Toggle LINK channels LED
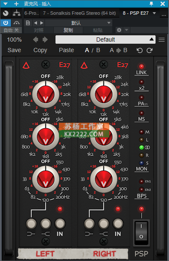The height and width of the screenshot is (261, 169). (141, 66)
